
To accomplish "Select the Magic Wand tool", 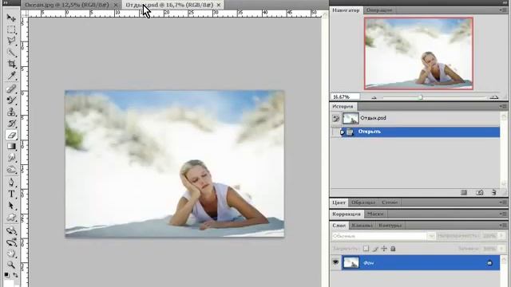I will click(11, 53).
